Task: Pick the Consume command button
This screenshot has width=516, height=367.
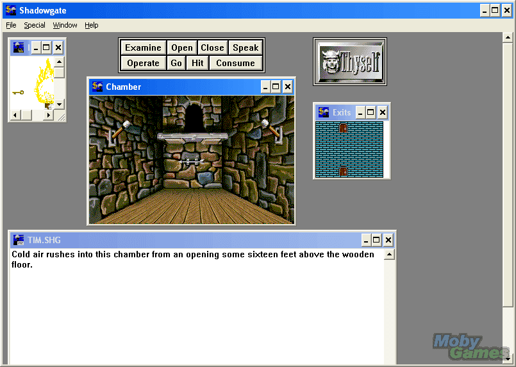Action: [x=236, y=63]
